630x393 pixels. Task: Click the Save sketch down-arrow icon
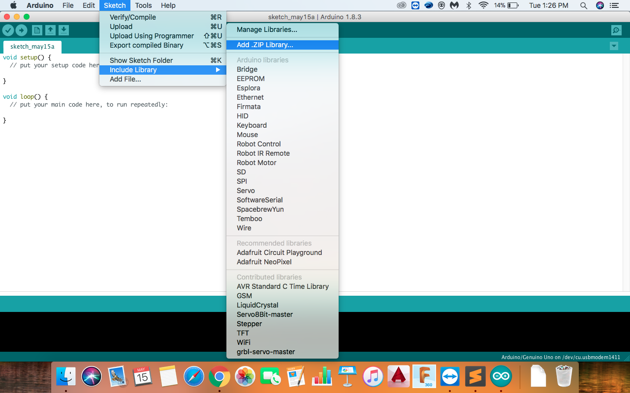(63, 30)
